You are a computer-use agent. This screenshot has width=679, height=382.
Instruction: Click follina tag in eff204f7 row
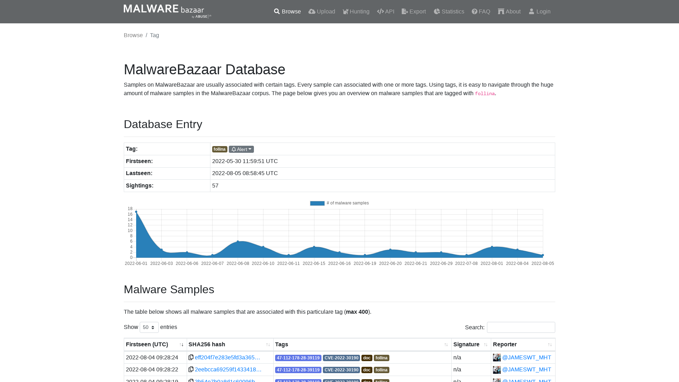click(x=381, y=358)
